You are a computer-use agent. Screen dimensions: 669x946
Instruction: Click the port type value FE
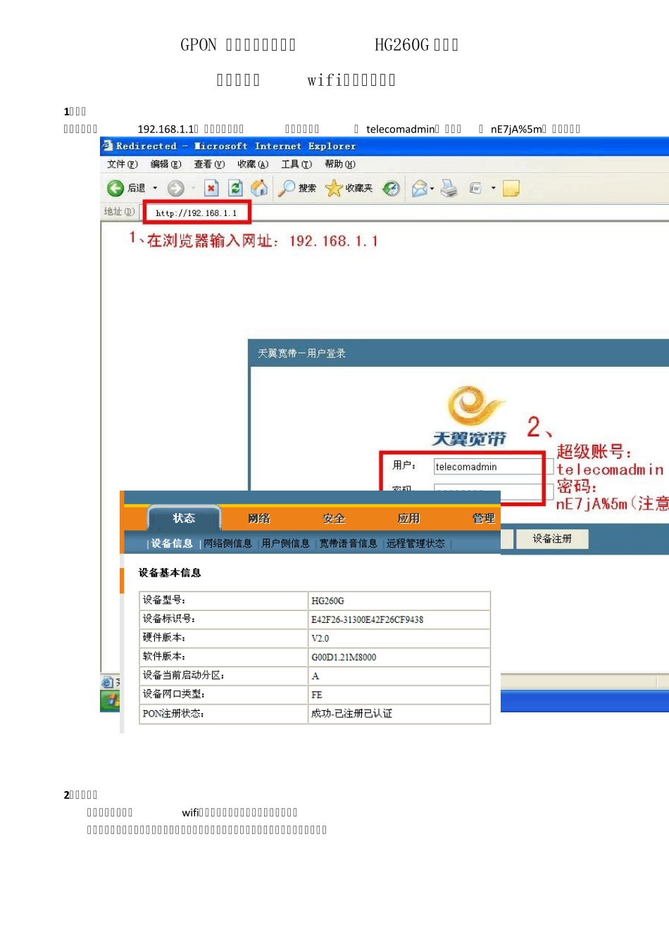point(316,694)
